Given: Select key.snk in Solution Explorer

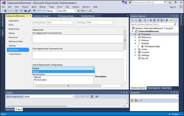Looking at the screenshot, I should click(x=145, y=58).
